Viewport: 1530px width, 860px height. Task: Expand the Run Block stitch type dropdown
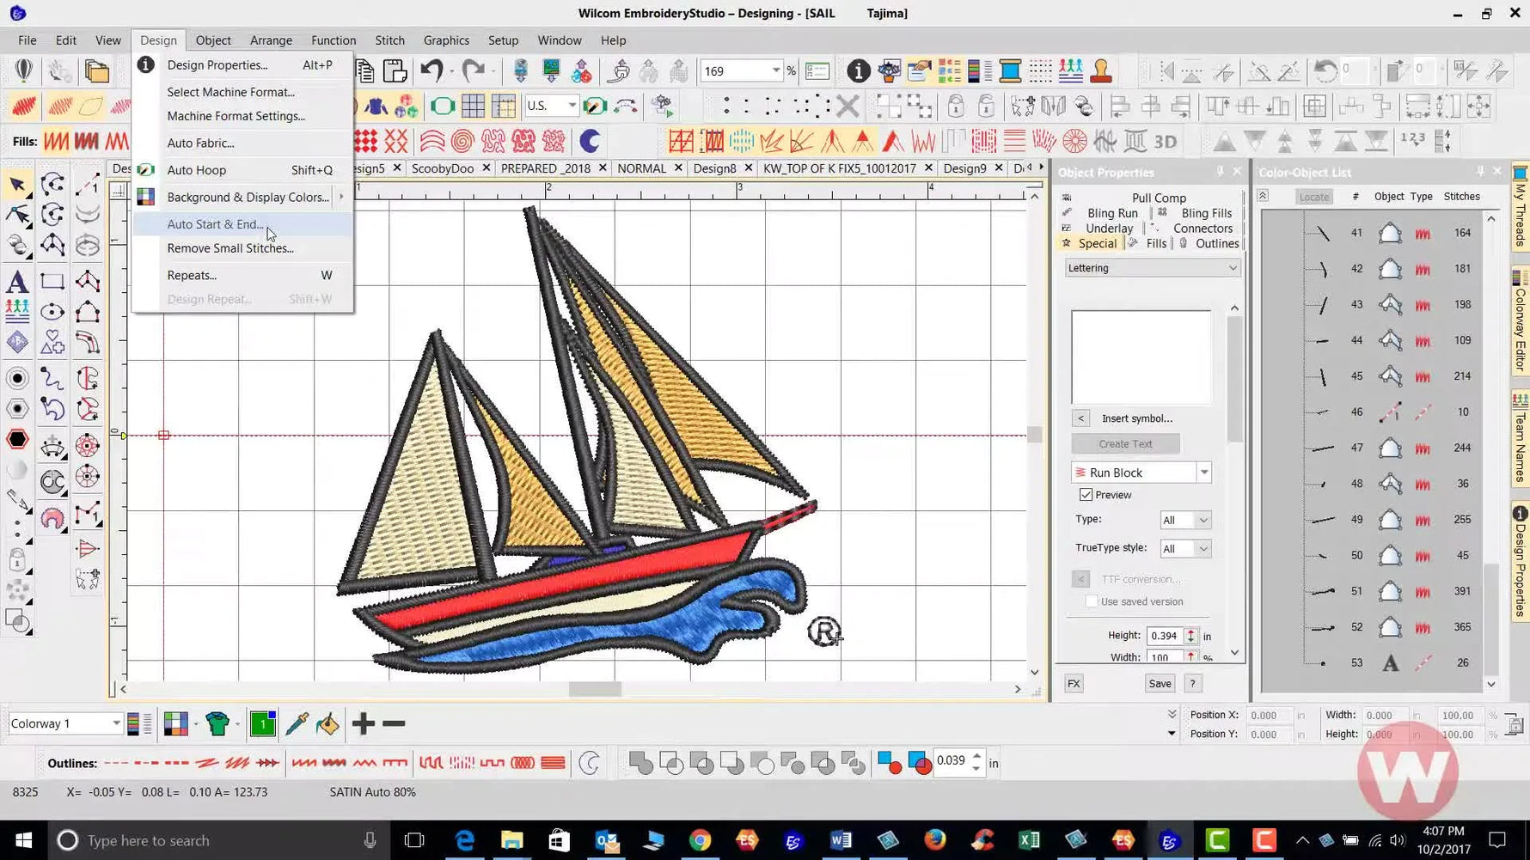(1204, 472)
